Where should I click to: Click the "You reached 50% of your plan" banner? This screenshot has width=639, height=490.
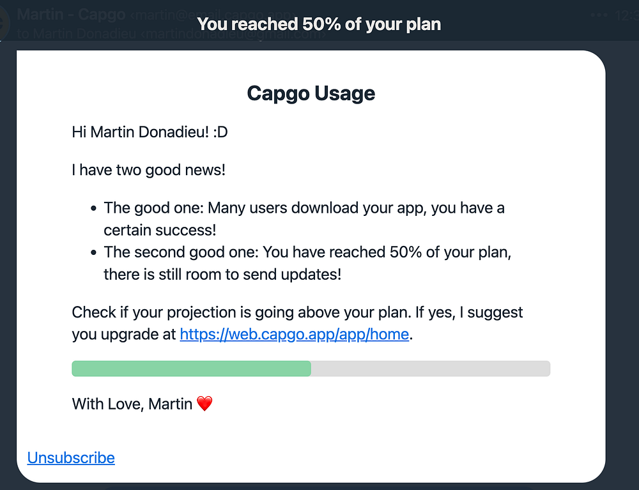(x=319, y=24)
